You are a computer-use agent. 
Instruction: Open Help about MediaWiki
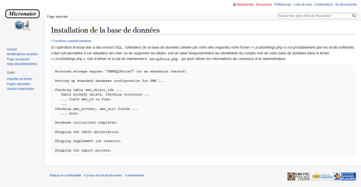(22, 64)
